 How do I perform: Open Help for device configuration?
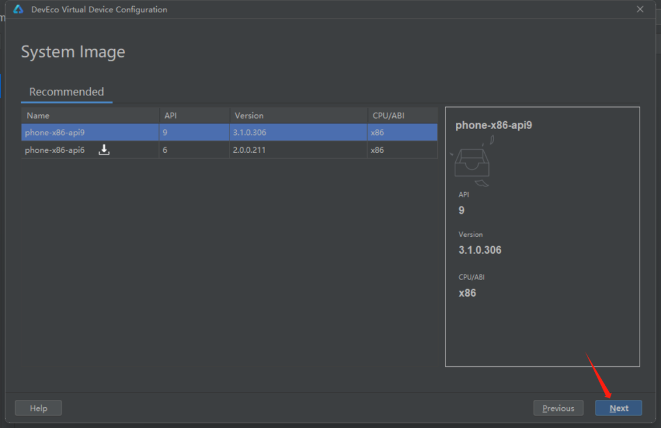(x=38, y=408)
